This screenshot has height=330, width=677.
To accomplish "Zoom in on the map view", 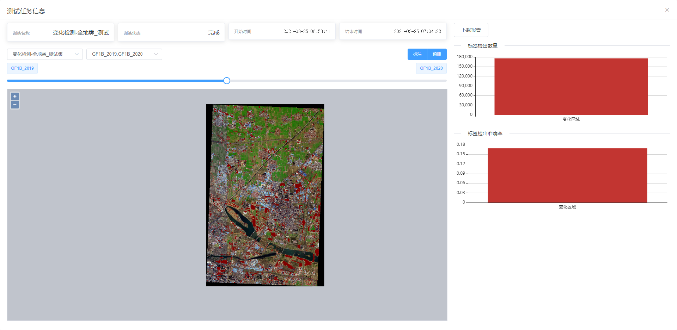I will (15, 96).
